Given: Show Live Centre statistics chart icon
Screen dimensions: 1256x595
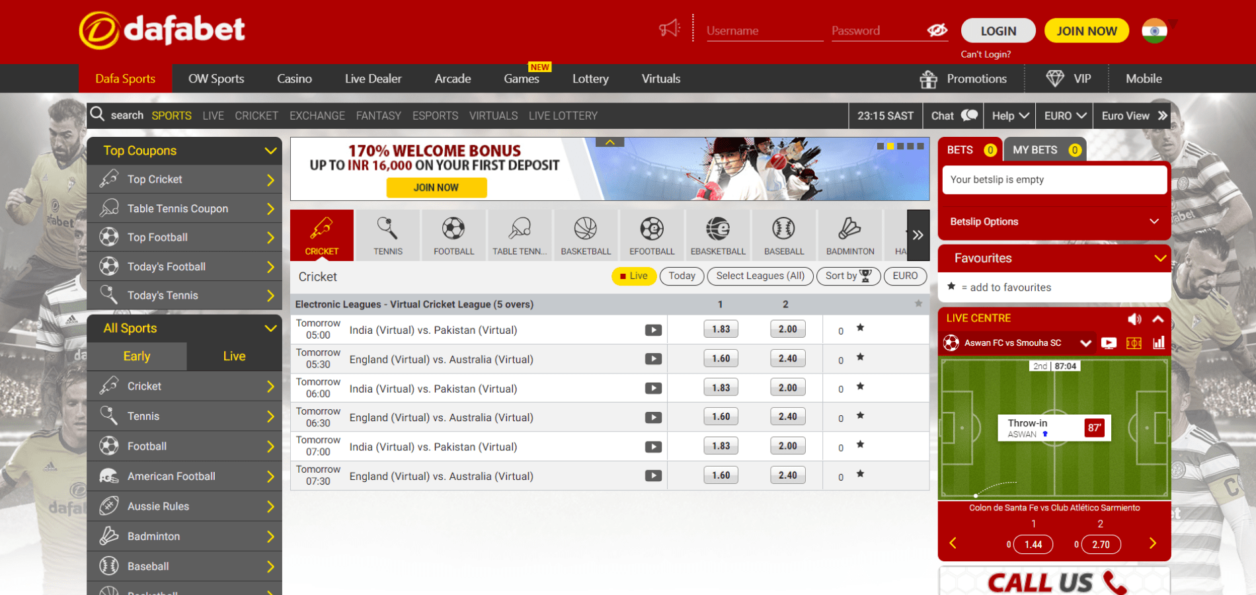Looking at the screenshot, I should click(x=1158, y=343).
